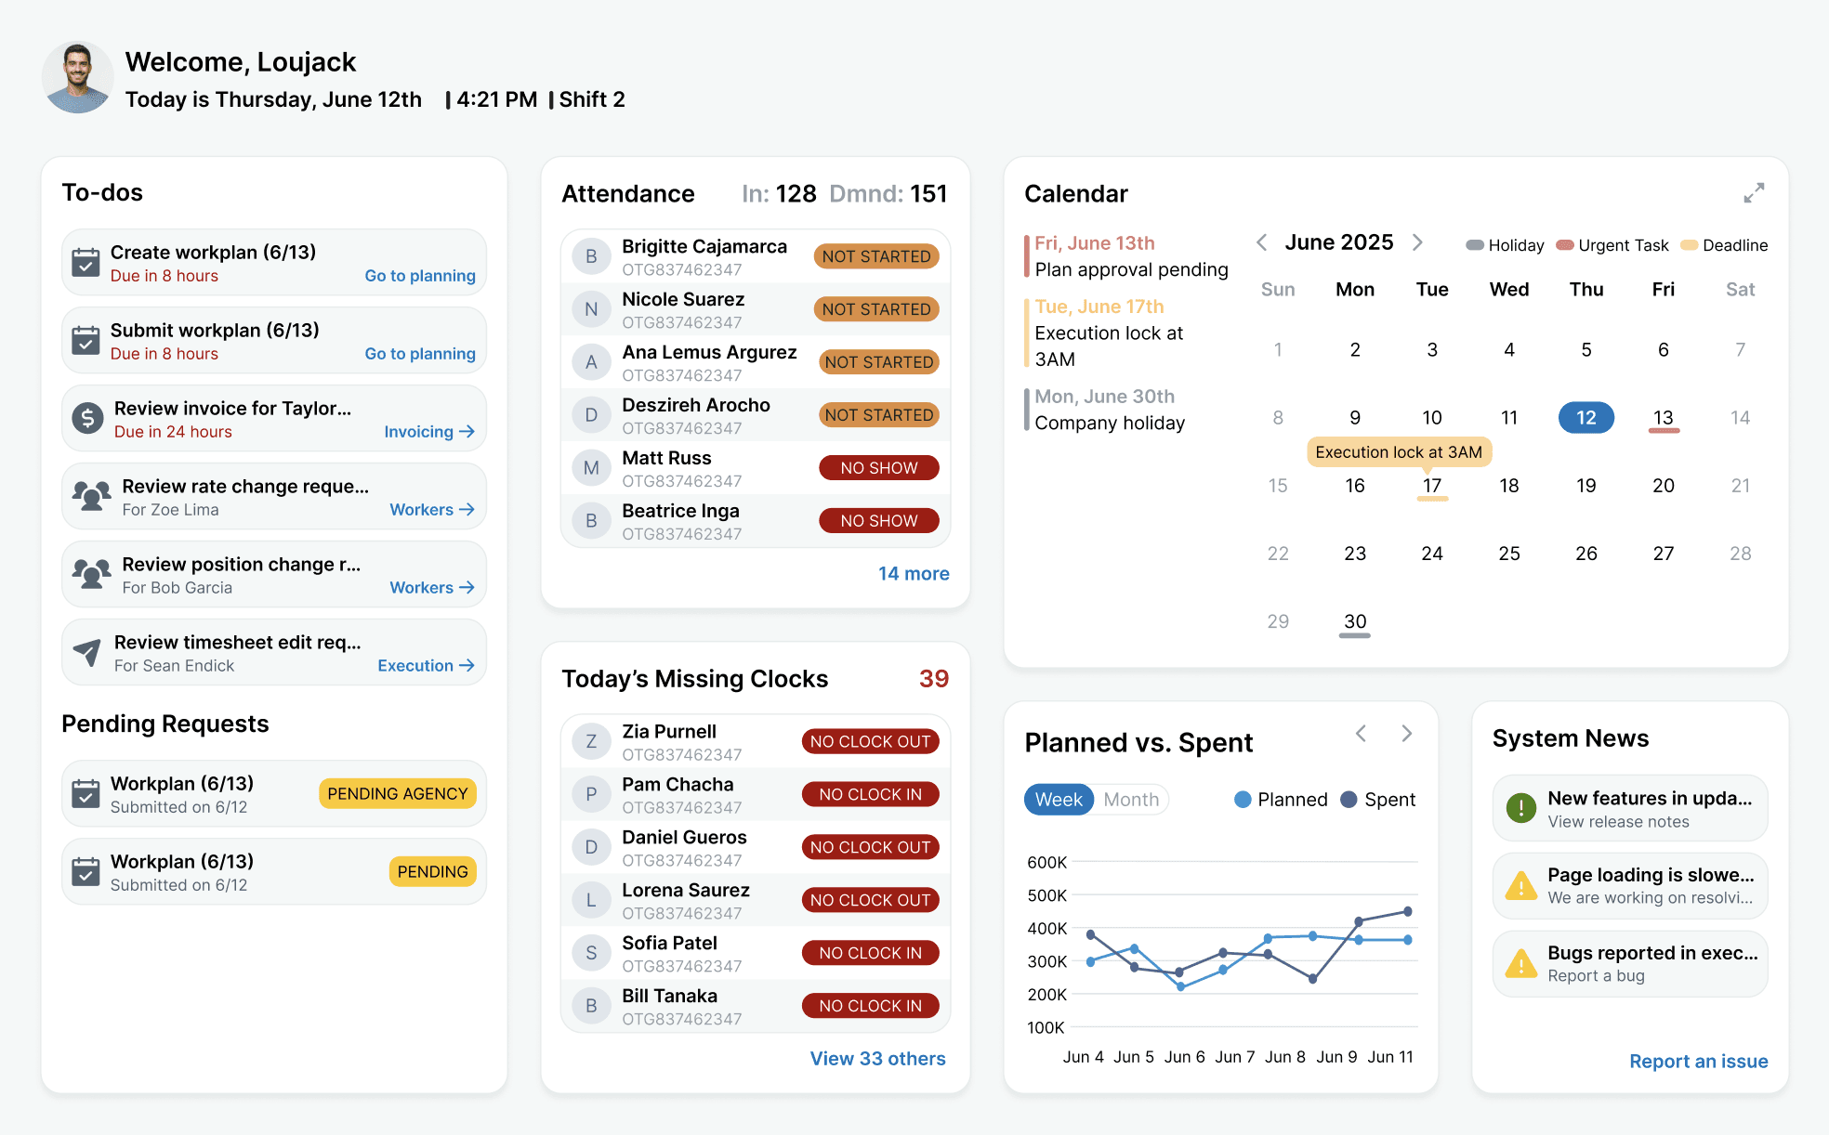The image size is (1829, 1135).
Task: Go to previous month before June 2025
Action: 1261,243
